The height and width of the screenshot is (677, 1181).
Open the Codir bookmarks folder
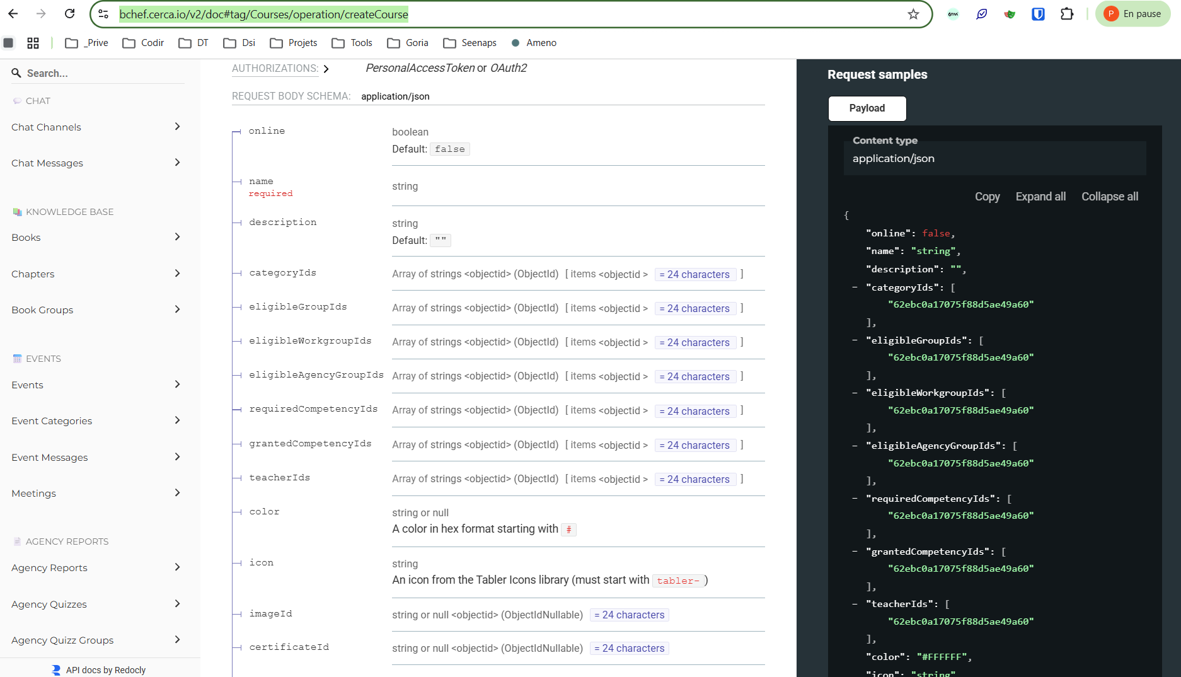point(143,43)
